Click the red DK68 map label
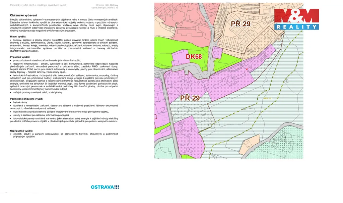Image resolution: width=343 pixels, height=203 pixels. coord(194,56)
